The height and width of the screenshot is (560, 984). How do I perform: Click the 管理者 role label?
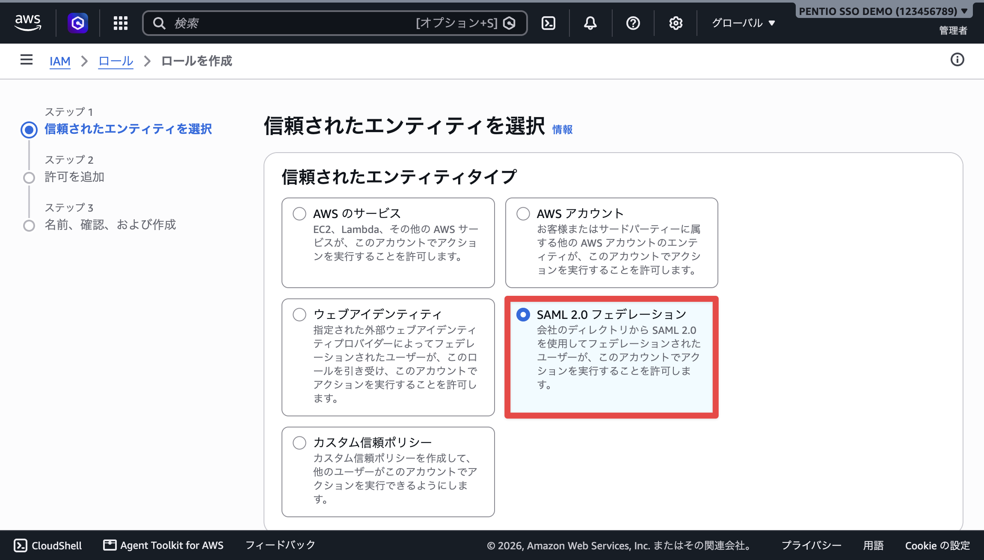click(953, 30)
